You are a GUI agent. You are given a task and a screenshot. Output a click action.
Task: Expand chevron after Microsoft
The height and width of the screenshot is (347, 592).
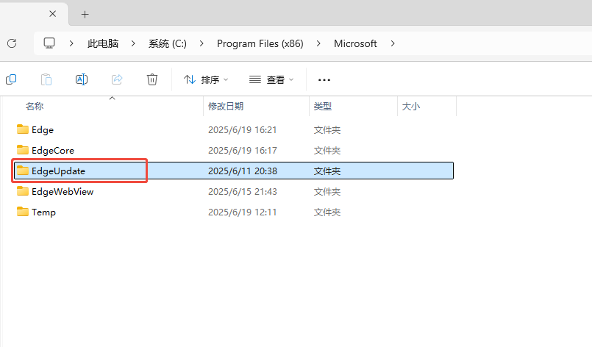click(x=393, y=43)
